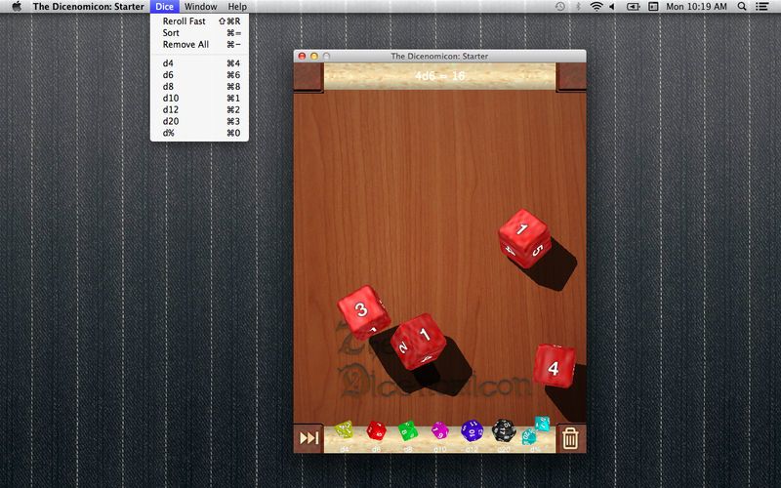
Task: Open The Dicenomicon: Starter app menu
Action: pyautogui.click(x=88, y=7)
